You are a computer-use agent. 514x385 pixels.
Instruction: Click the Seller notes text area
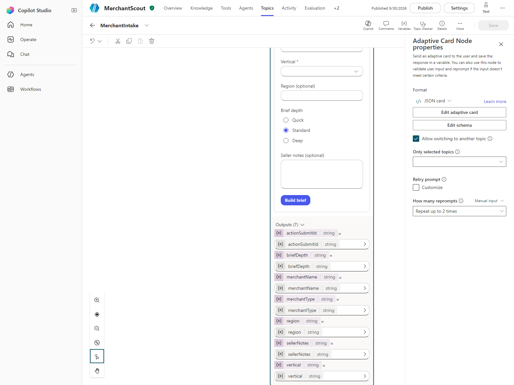click(x=322, y=174)
